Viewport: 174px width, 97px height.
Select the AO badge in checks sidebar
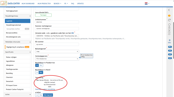[x=170, y=54]
